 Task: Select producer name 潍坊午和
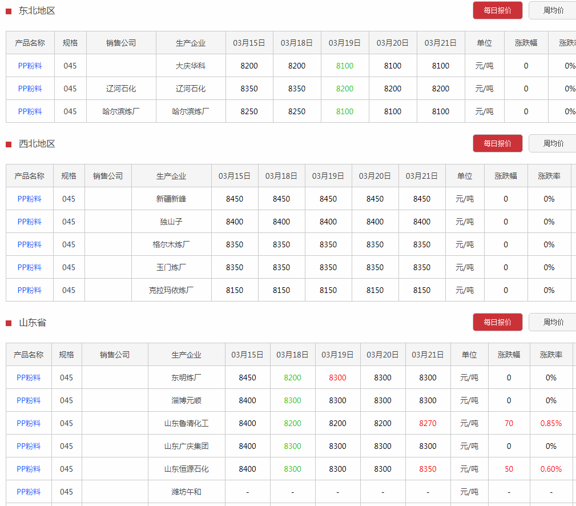point(186,492)
